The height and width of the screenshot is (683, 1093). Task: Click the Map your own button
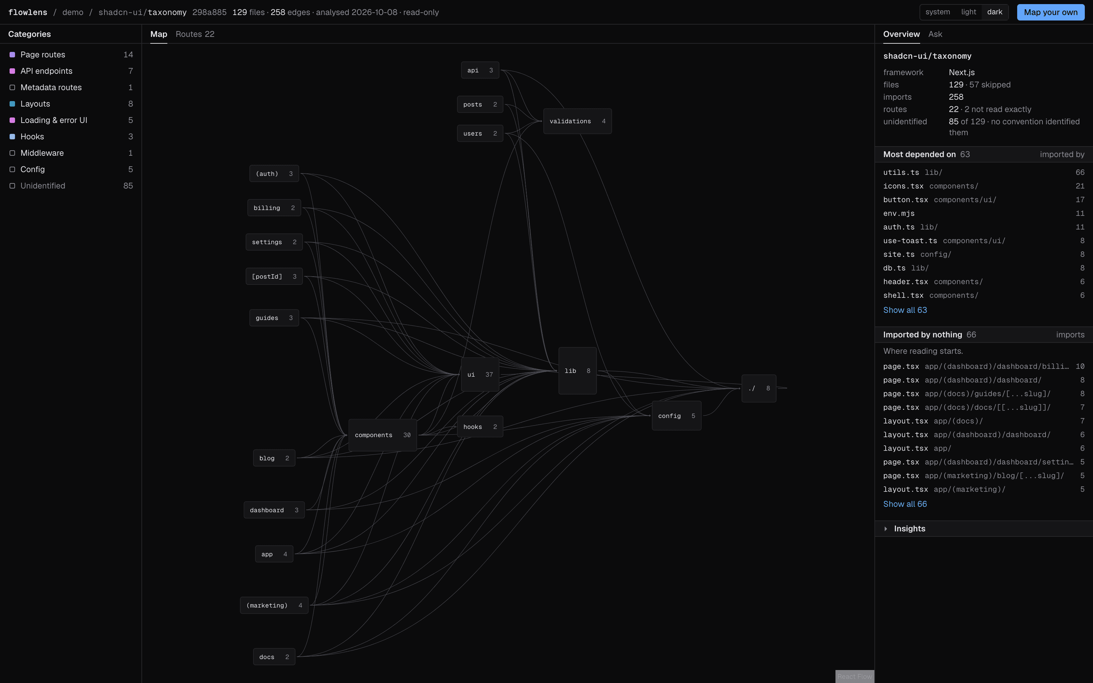tap(1051, 12)
